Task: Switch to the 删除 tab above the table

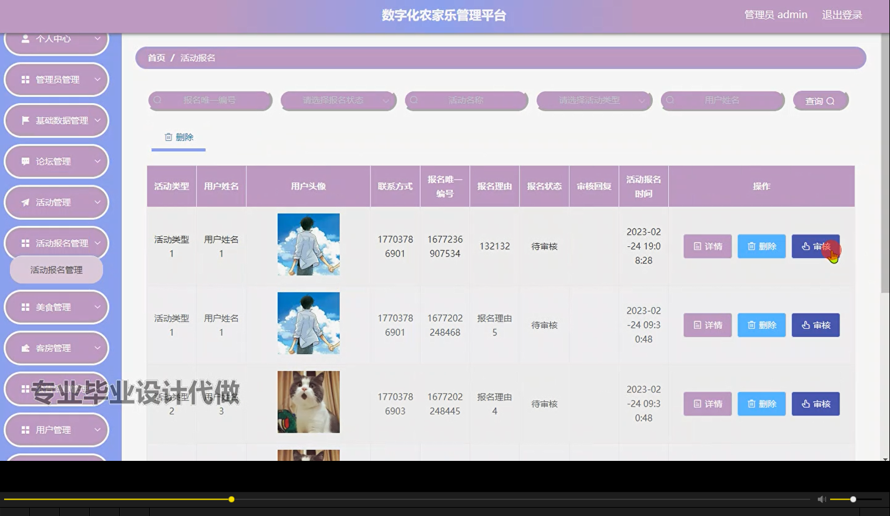Action: (x=178, y=137)
